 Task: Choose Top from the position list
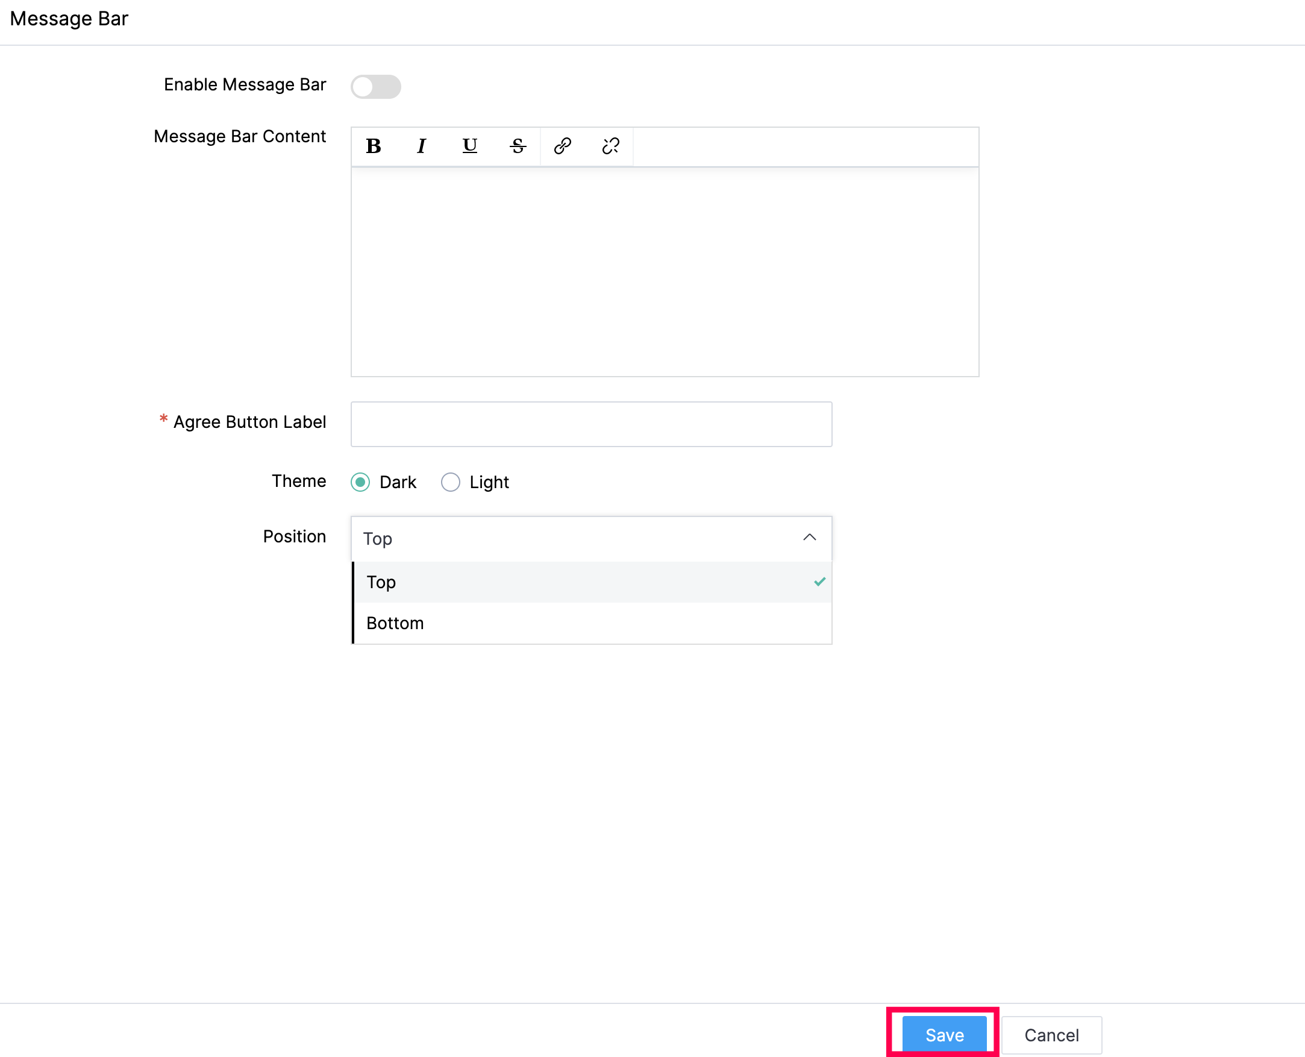(x=381, y=583)
